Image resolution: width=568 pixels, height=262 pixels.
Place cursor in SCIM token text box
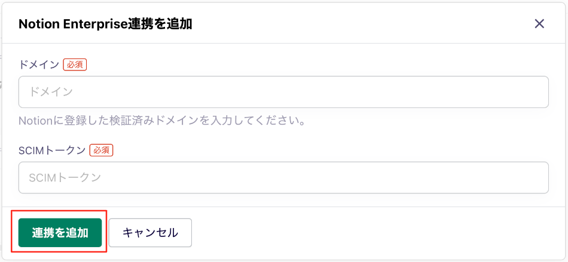283,177
